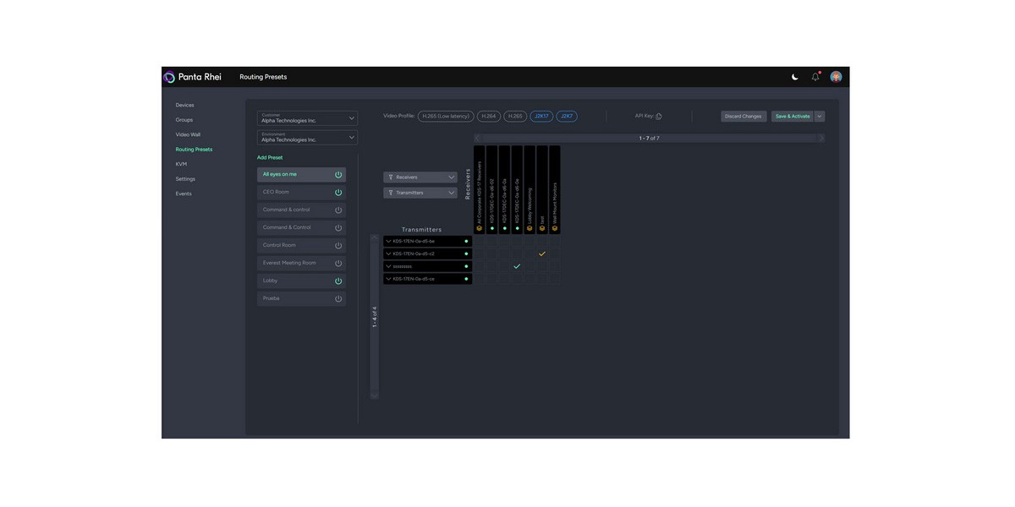The height and width of the screenshot is (507, 1015).
Task: Expand transmitter KDS-17EN-0a-d5-be row
Action: 388,242
